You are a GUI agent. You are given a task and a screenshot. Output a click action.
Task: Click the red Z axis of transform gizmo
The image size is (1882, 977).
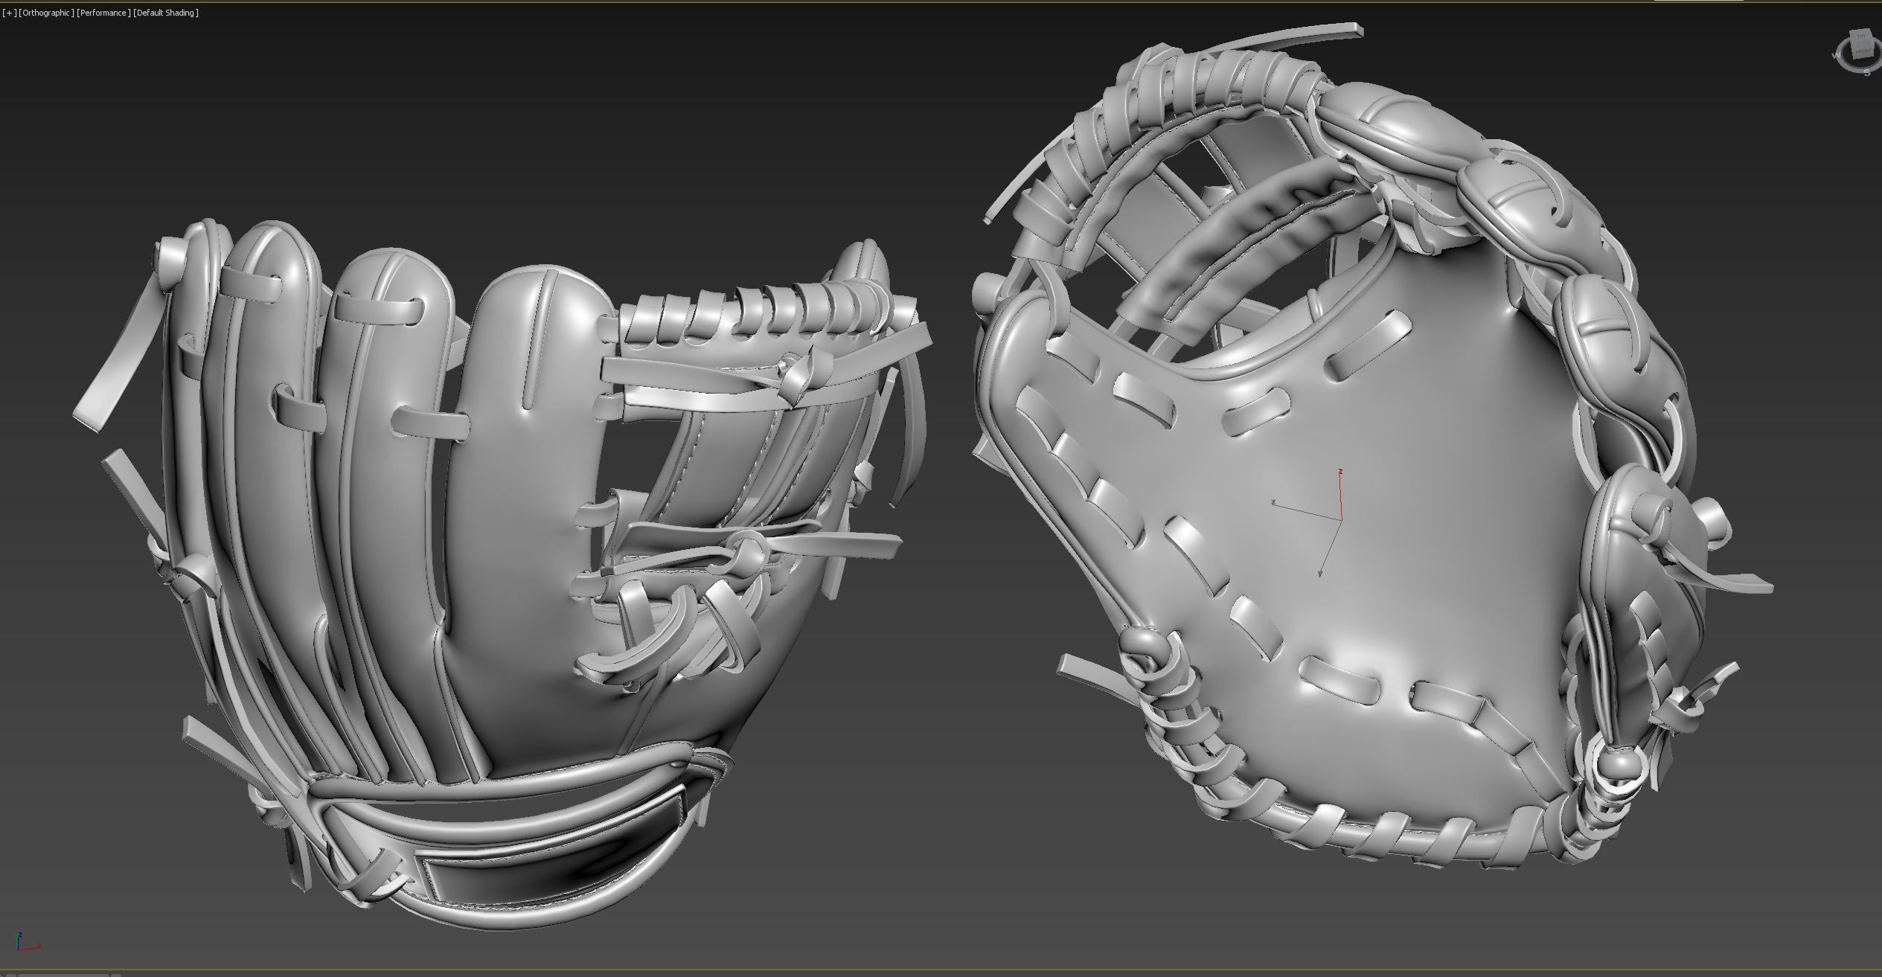[x=1340, y=495]
